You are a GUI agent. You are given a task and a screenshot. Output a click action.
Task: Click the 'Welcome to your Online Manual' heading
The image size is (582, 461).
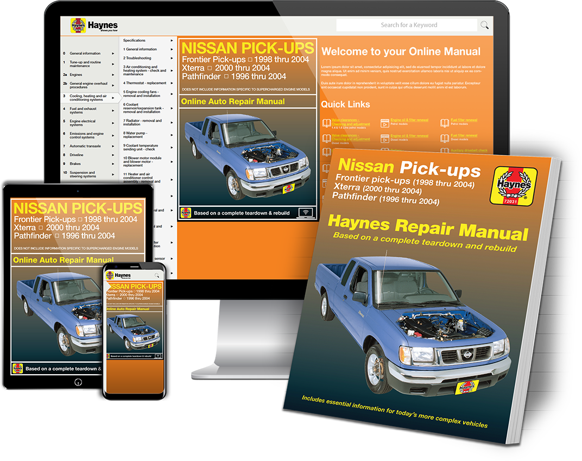(x=401, y=52)
